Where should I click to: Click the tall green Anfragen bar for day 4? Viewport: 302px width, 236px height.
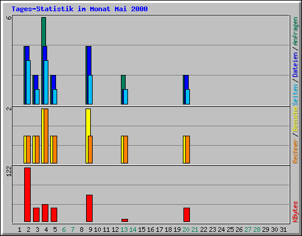(x=44, y=31)
